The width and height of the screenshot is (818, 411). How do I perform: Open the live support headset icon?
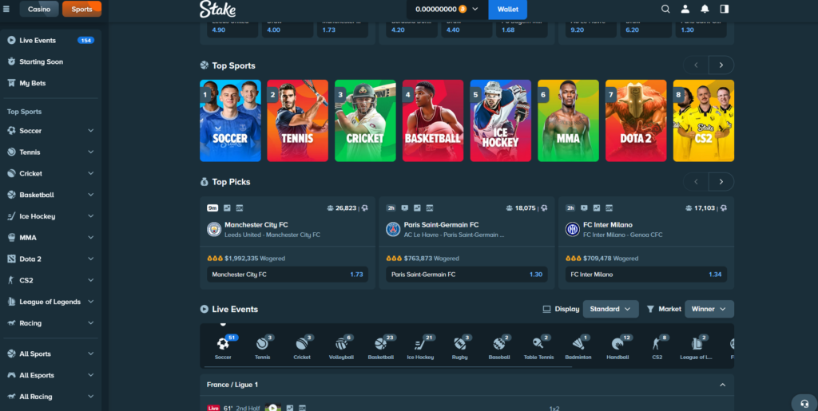tap(804, 401)
